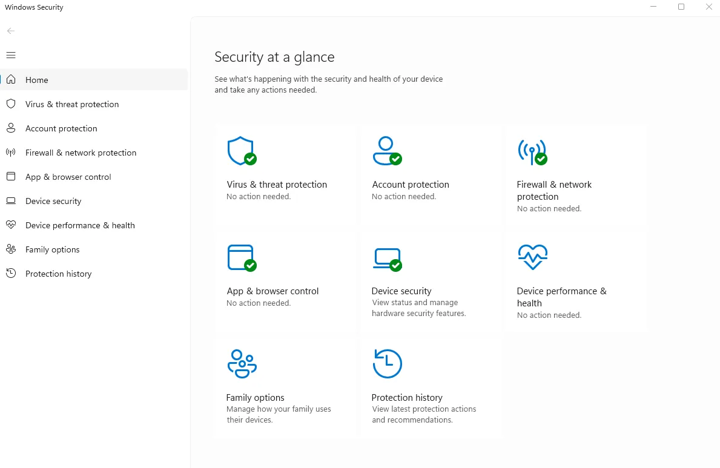Click Device performance & health tile title
Viewport: 720px width, 468px height.
click(x=561, y=297)
